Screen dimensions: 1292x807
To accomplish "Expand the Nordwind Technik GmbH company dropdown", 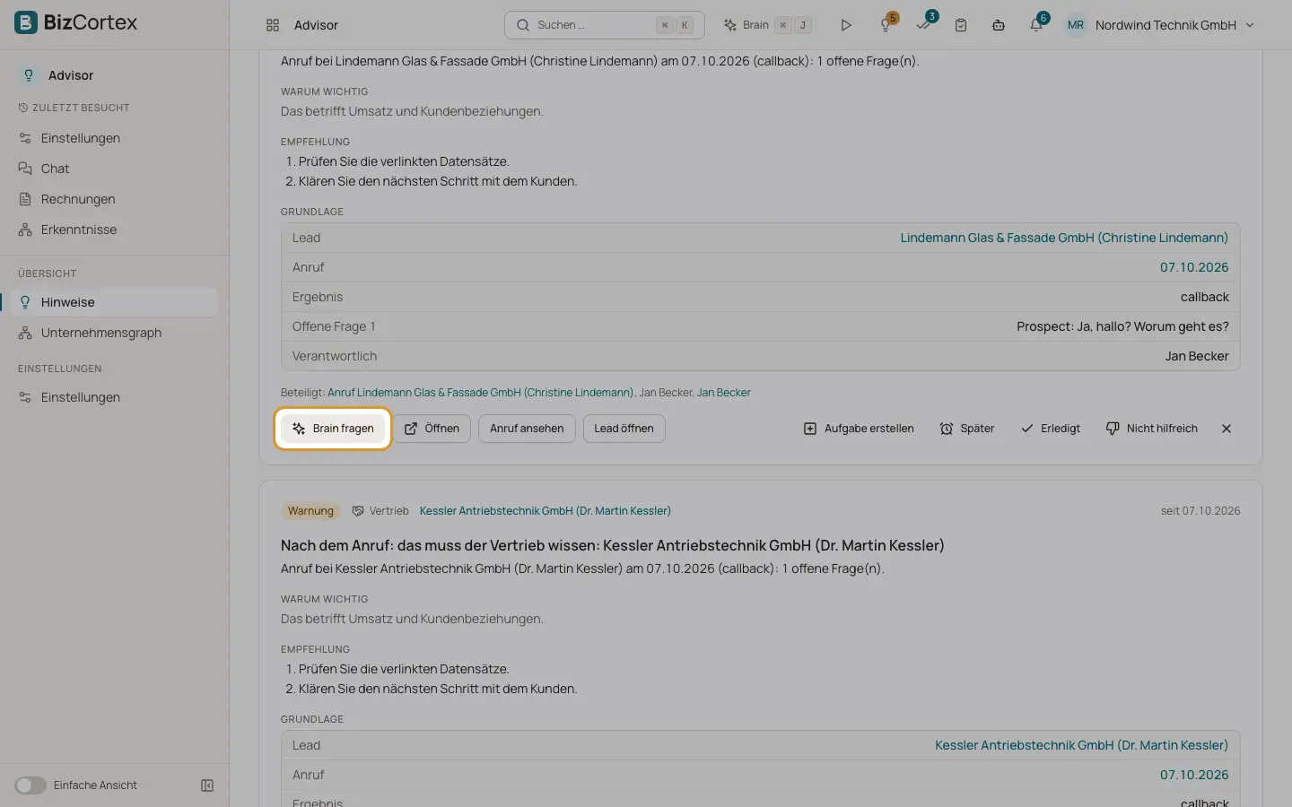I will click(x=1174, y=25).
